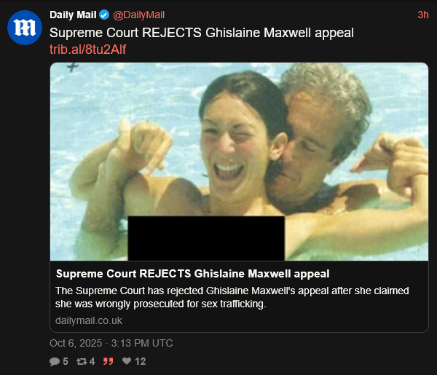The width and height of the screenshot is (437, 375).
Task: Click the tweet text about Supreme Court
Action: point(202,33)
